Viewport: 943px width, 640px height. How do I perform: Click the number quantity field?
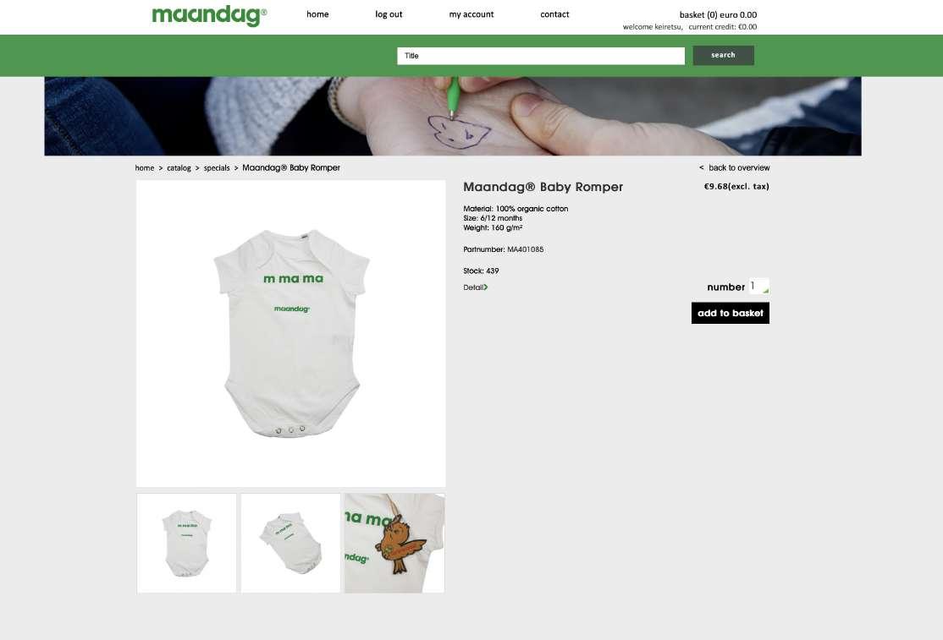coord(758,287)
